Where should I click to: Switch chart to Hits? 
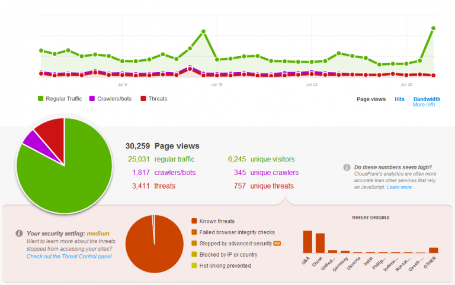click(x=399, y=99)
